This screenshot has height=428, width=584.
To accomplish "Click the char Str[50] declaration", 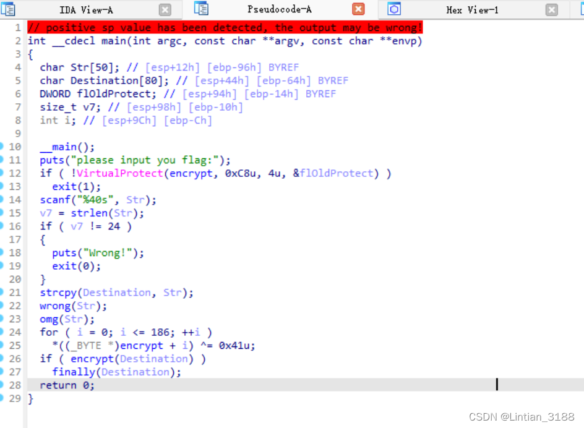I will click(80, 67).
